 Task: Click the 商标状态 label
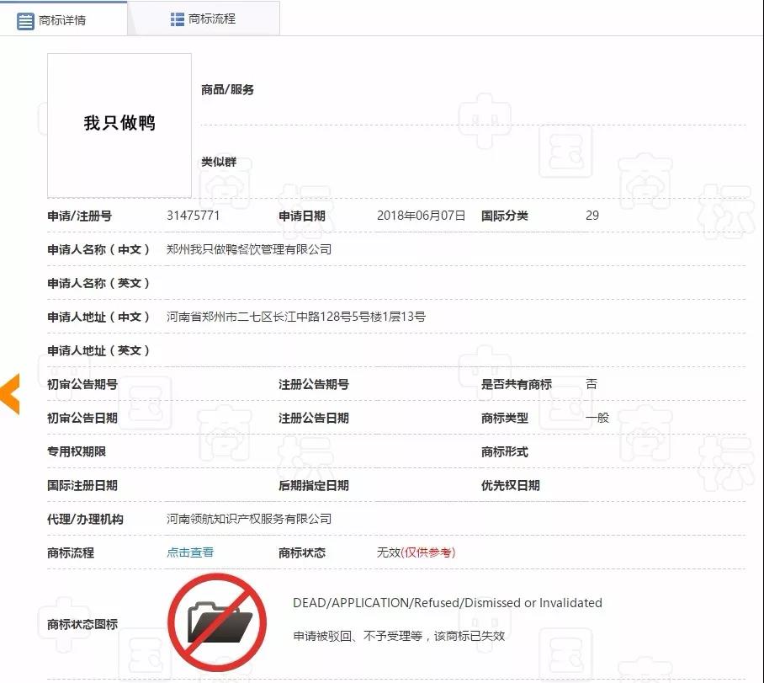point(301,552)
